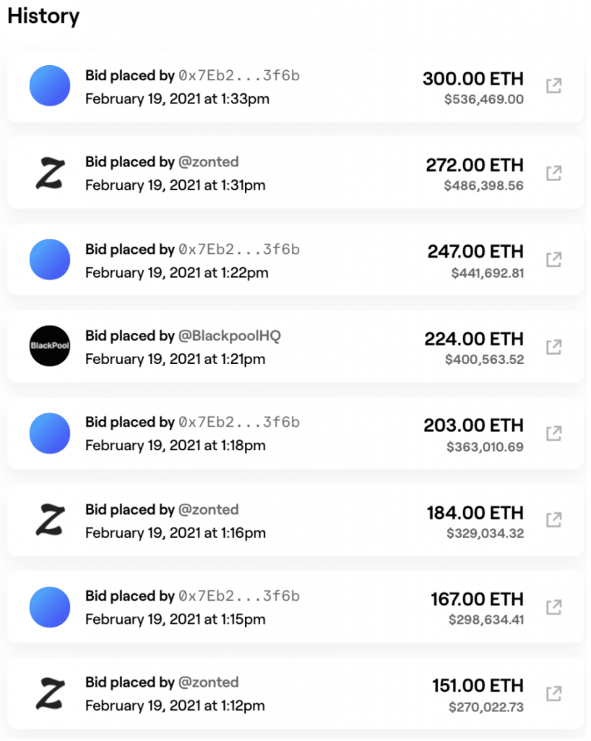The height and width of the screenshot is (741, 591).
Task: Click zonted avatar on 272.00 ETH bid
Action: point(50,174)
